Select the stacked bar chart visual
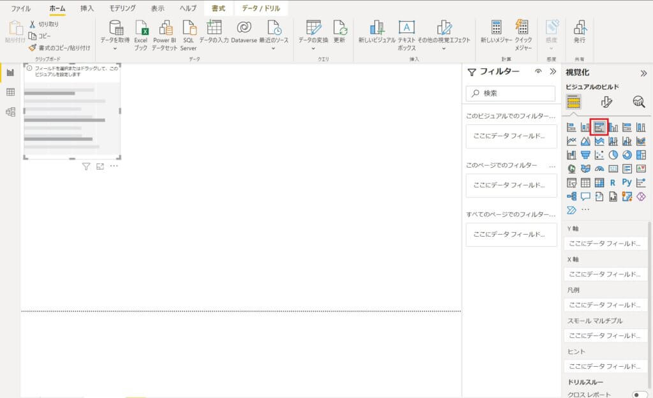Screen dimensions: 653x398 (571, 128)
